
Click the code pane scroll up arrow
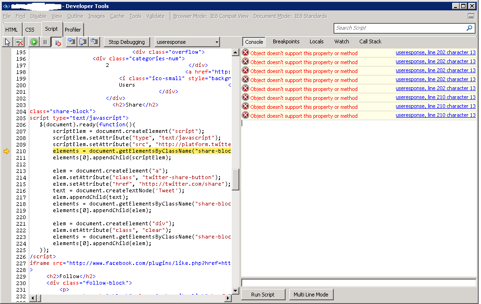click(235, 52)
